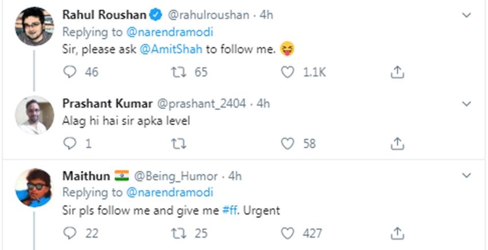
Task: Reply to Rahul Roushan's tweet
Action: coord(69,72)
